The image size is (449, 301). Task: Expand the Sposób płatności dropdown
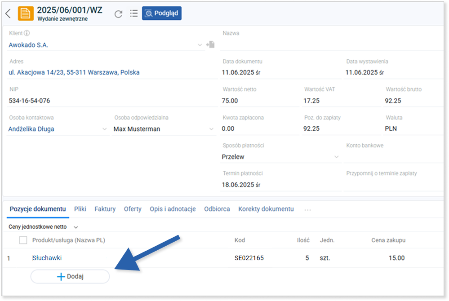coord(337,157)
